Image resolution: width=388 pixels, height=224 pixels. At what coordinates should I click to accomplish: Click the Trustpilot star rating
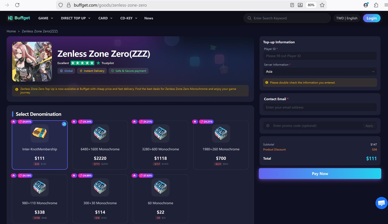[82, 63]
